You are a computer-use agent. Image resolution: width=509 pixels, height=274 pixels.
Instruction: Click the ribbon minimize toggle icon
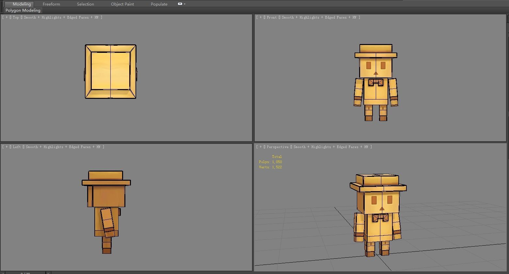(180, 4)
